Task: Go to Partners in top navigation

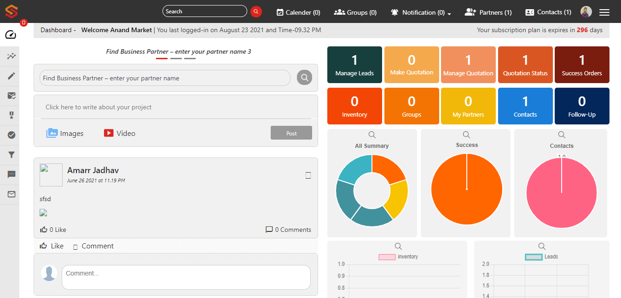Action: (x=488, y=12)
